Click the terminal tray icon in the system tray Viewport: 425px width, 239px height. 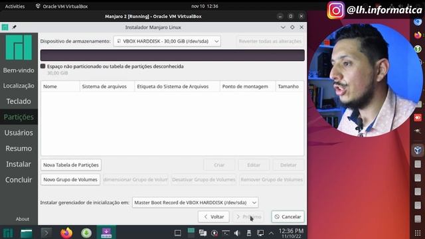[x=226, y=233]
